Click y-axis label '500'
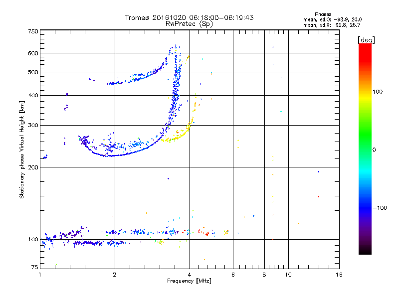Screen dimensions: 399x299 tap(33, 72)
